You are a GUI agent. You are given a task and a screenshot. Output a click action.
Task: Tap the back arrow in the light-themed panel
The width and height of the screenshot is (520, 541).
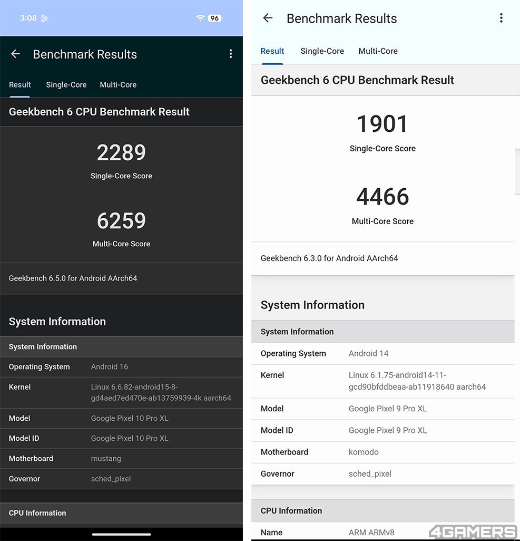click(x=268, y=18)
